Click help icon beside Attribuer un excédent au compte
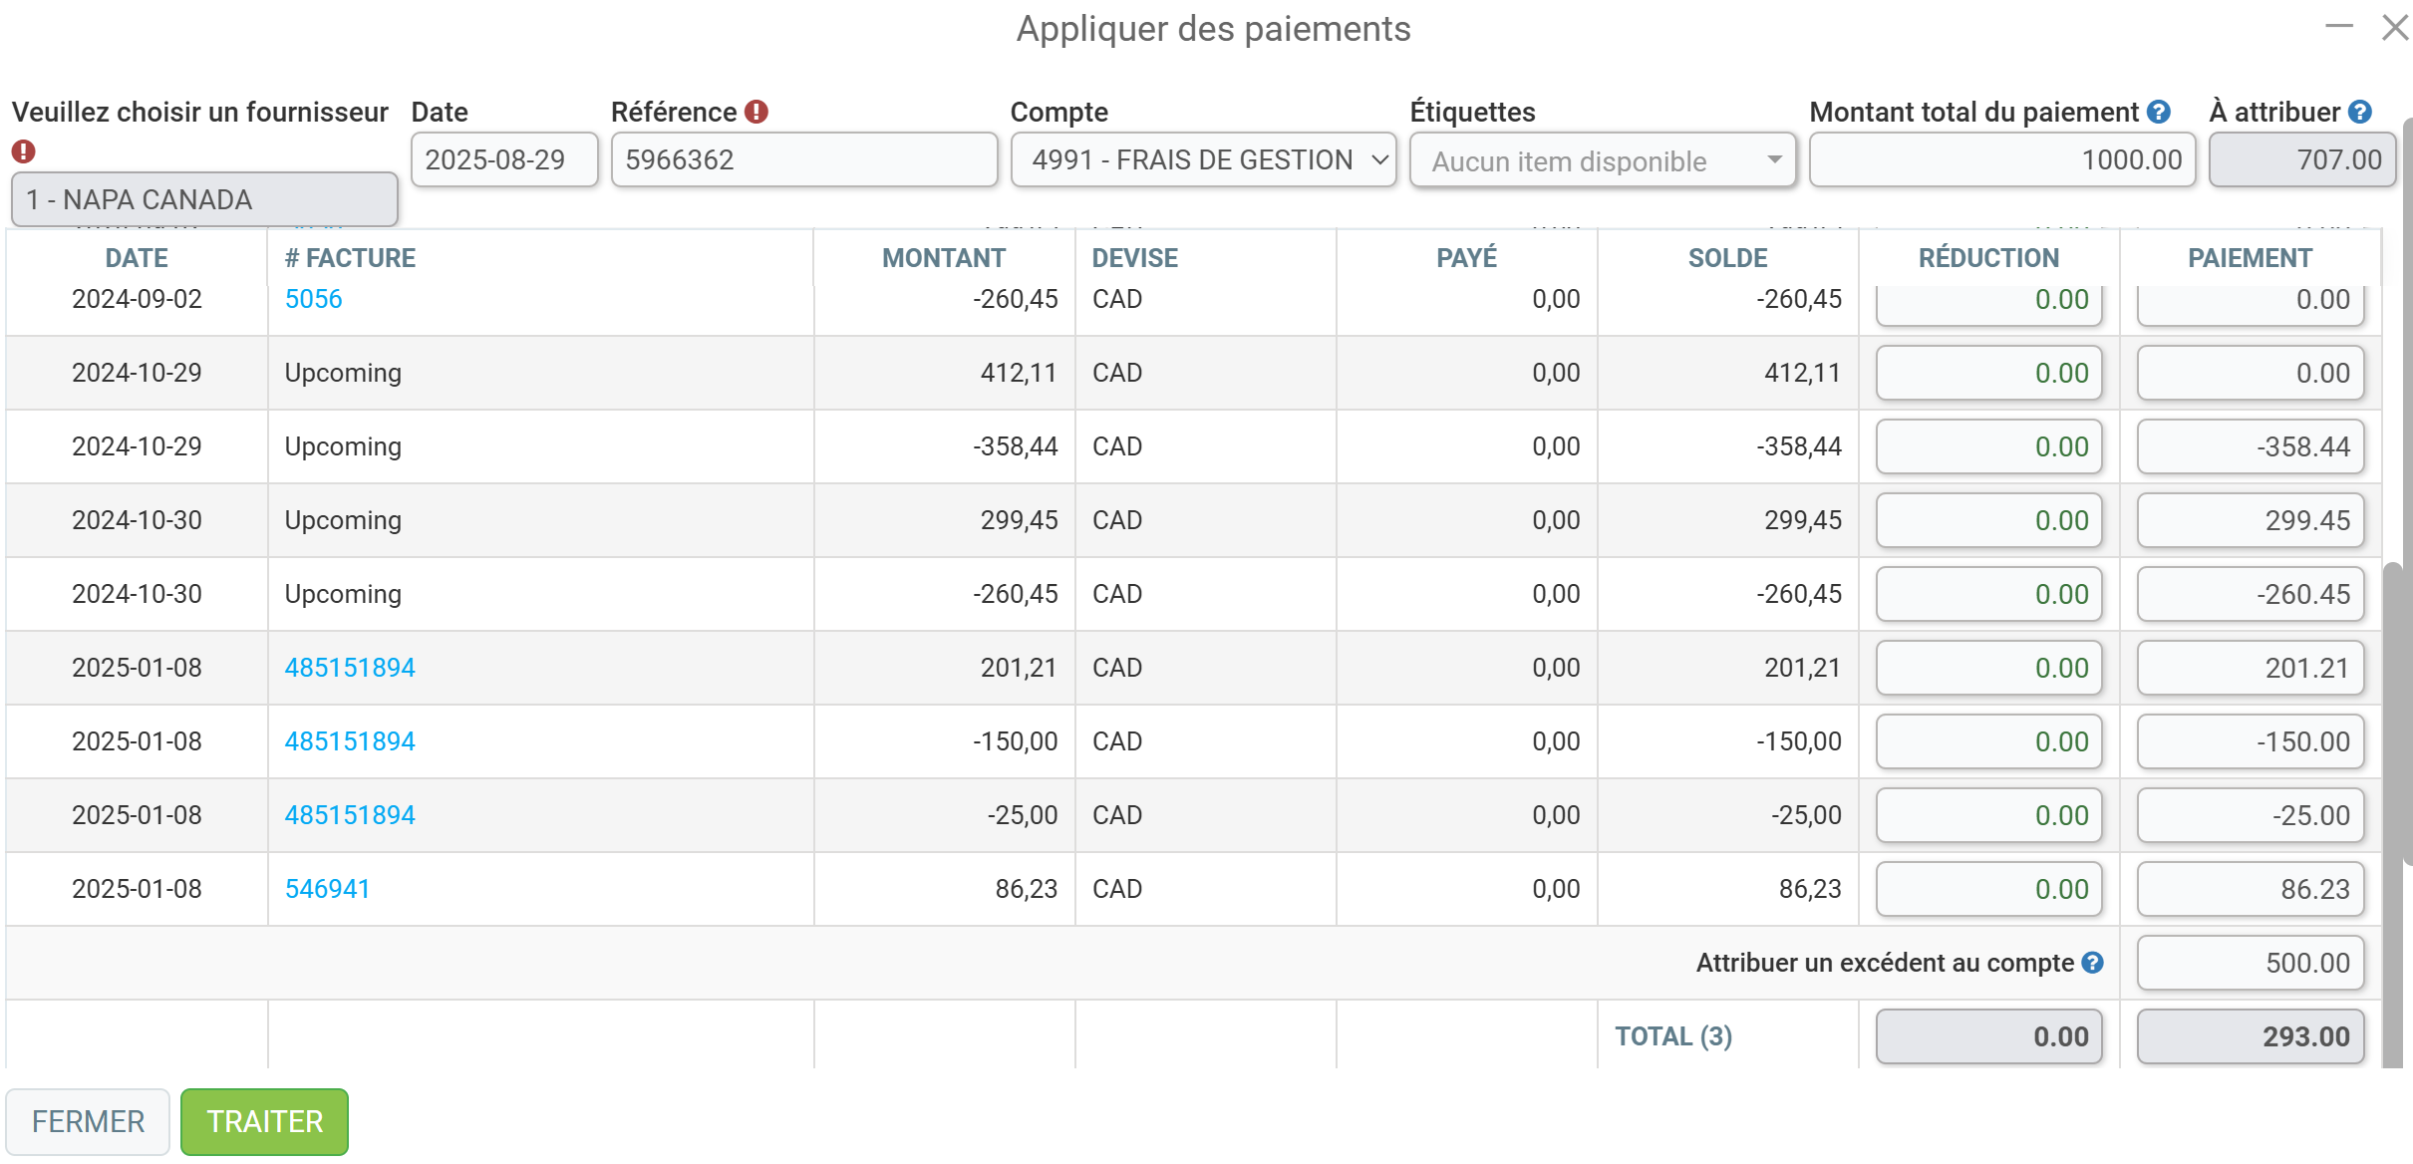Viewport: 2413px width, 1164px height. [x=2093, y=963]
